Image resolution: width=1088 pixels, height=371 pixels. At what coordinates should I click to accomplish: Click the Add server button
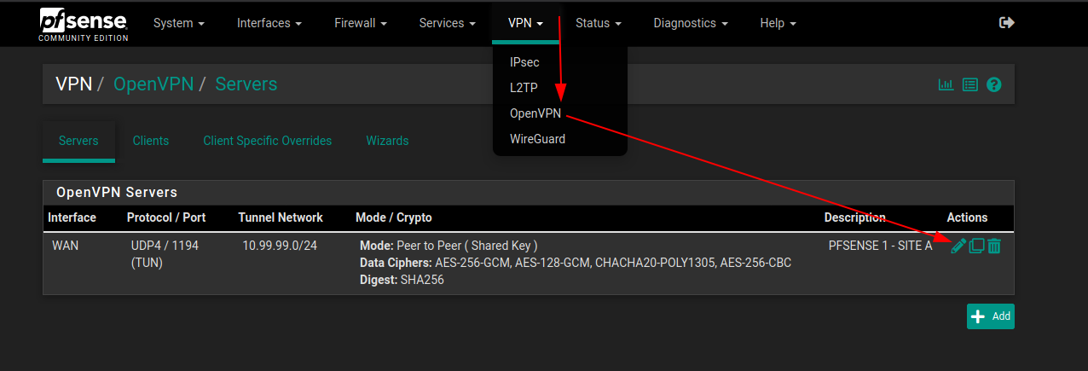[x=990, y=316]
